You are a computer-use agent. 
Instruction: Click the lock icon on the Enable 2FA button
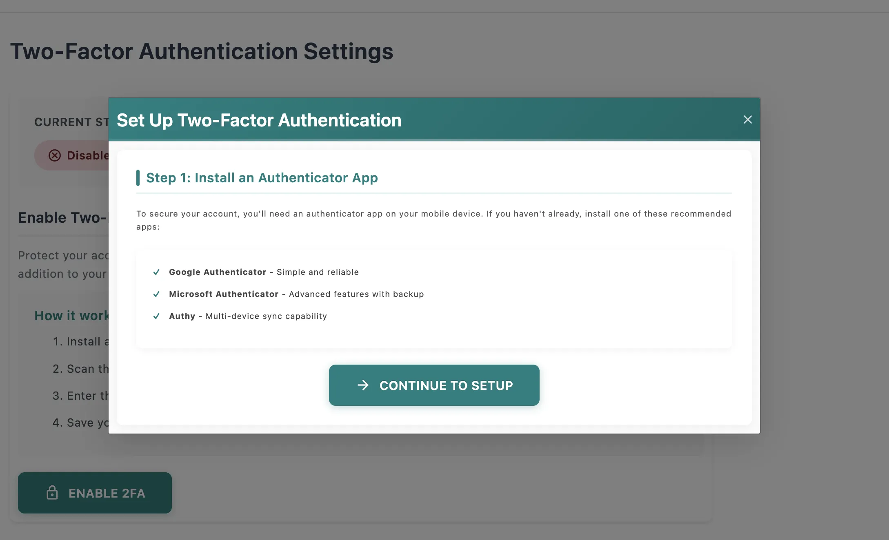[x=52, y=493]
